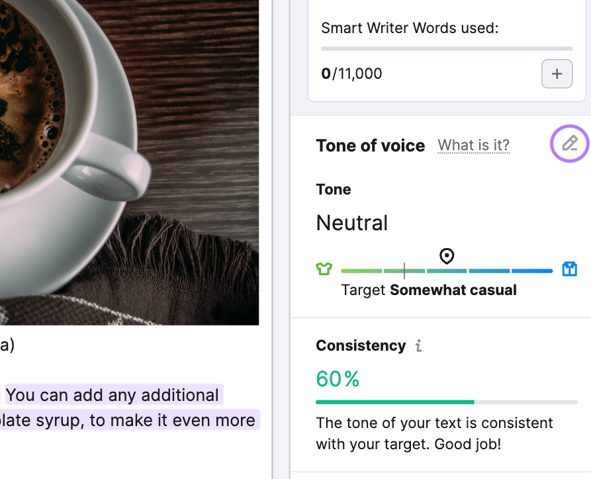Viewport: 591px width, 479px height.
Task: Click the plus icon beside Smart Writer Words
Action: pos(557,73)
